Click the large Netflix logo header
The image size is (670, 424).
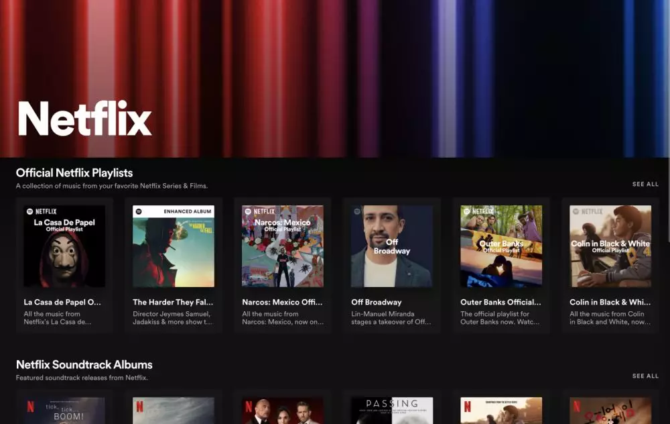point(84,118)
